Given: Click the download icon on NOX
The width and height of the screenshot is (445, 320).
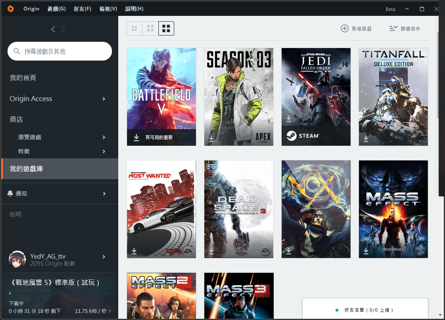Looking at the screenshot, I should coord(289,251).
